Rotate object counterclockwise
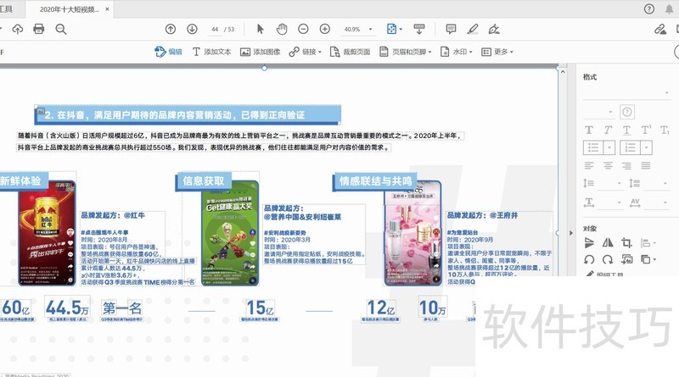Screen dimensions: 679x377 pyautogui.click(x=589, y=260)
